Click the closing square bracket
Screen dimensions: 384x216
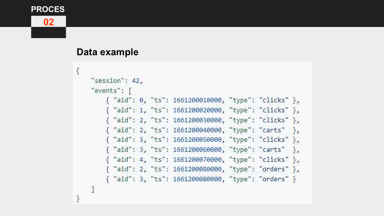pos(93,189)
